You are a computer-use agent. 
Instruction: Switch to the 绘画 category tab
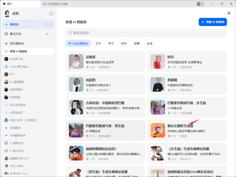coord(136,44)
